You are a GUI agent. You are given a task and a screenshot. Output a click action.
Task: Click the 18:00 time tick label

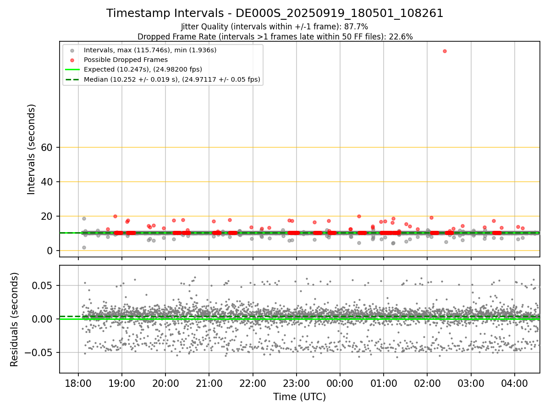coord(78,383)
